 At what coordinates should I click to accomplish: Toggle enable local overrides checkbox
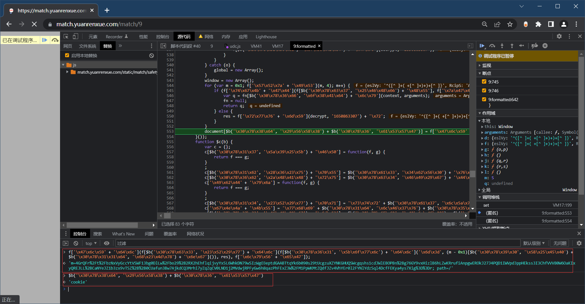pos(67,55)
